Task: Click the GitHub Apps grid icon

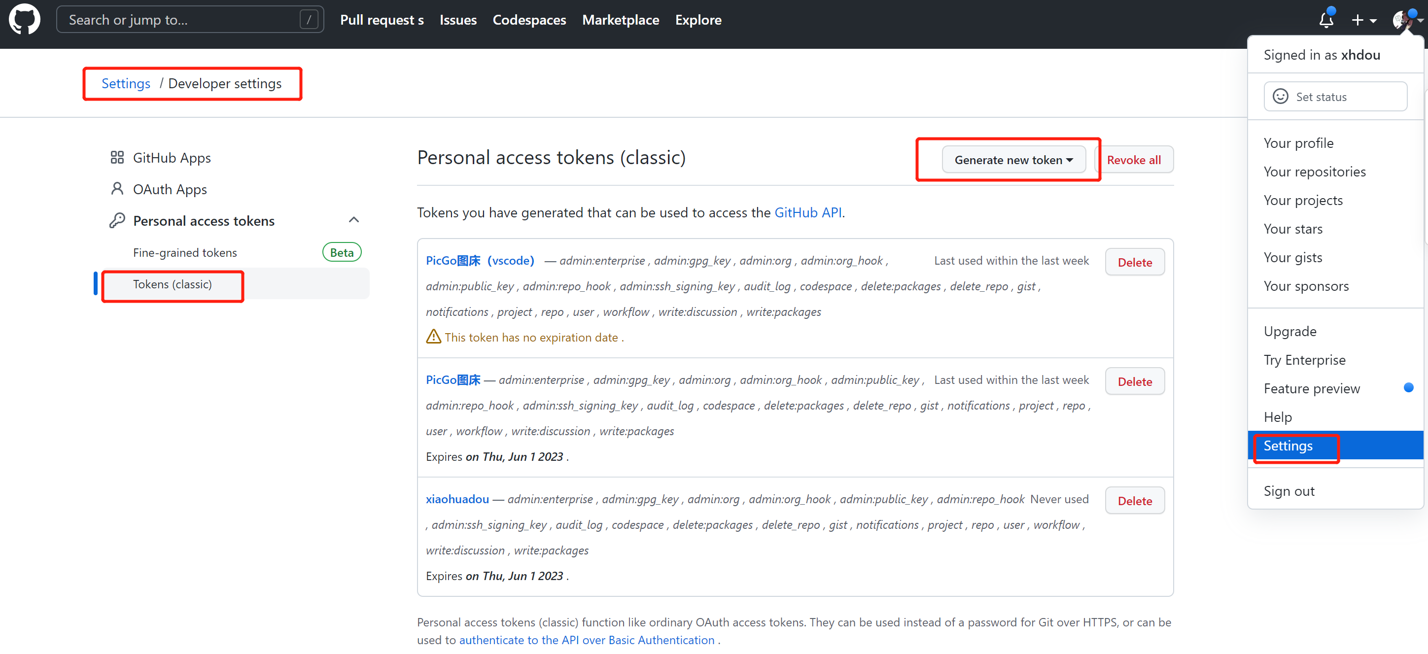Action: pyautogui.click(x=117, y=158)
